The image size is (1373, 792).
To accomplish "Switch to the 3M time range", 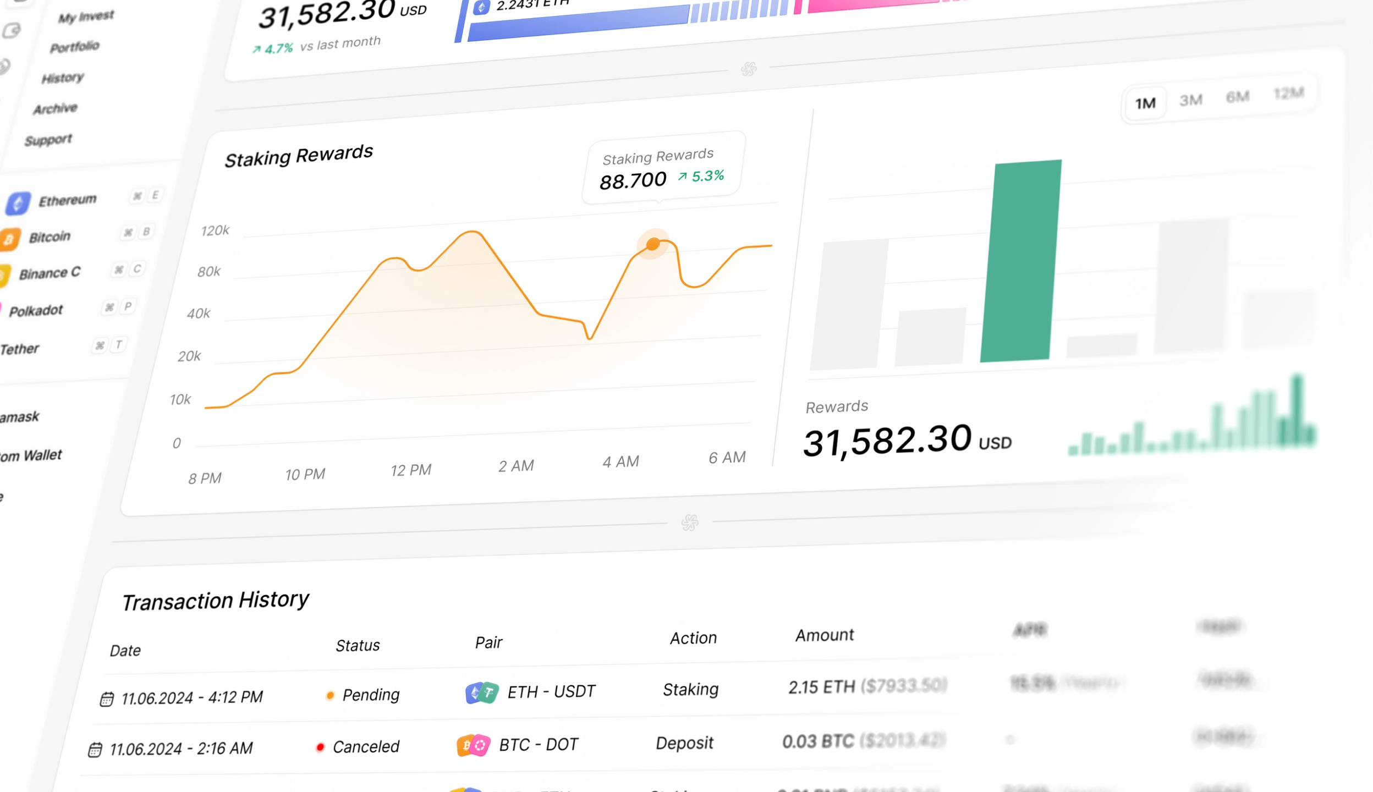I will 1191,100.
